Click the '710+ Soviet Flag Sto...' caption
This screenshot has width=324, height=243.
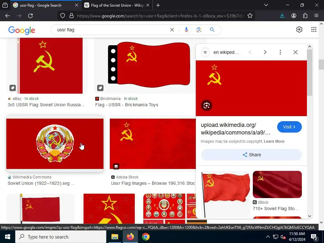pos(276,209)
